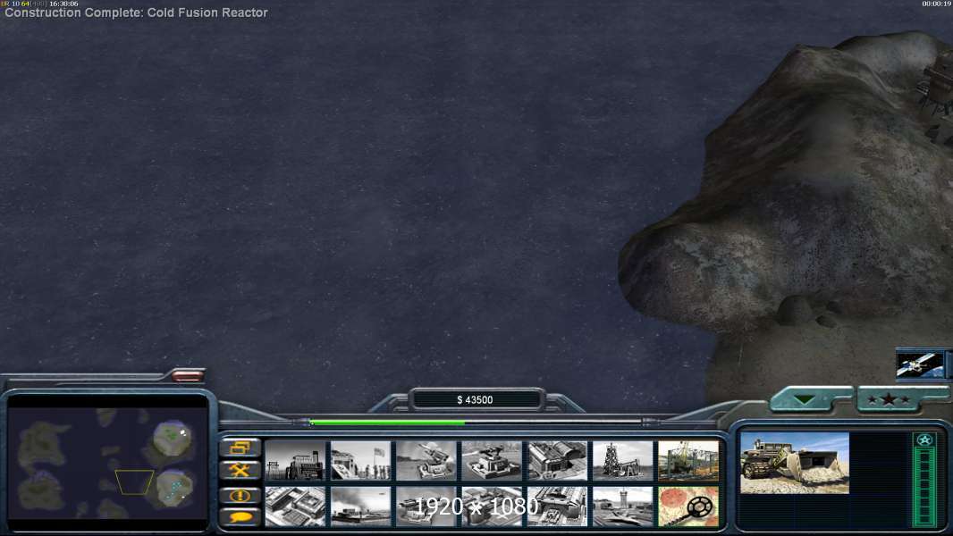Select build icon right of the ship icon
Image resolution: width=953 pixels, height=536 pixels.
[x=426, y=506]
